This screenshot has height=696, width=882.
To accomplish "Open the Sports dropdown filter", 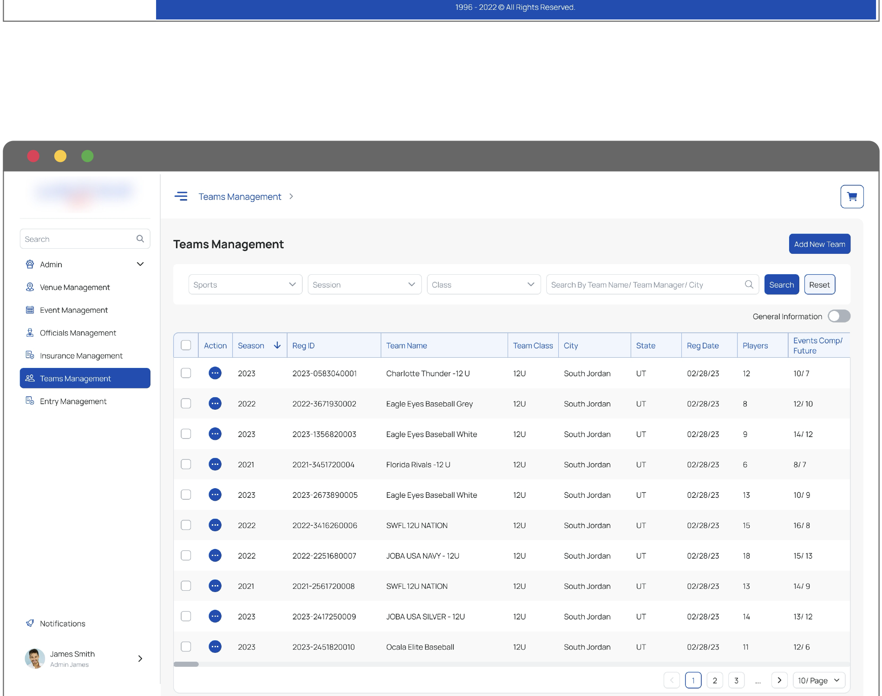I will pyautogui.click(x=245, y=284).
